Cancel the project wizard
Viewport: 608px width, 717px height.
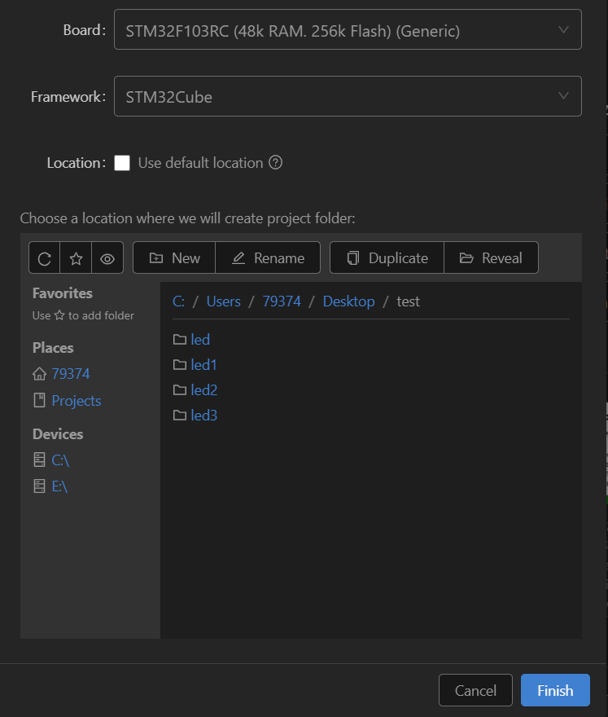coord(475,689)
